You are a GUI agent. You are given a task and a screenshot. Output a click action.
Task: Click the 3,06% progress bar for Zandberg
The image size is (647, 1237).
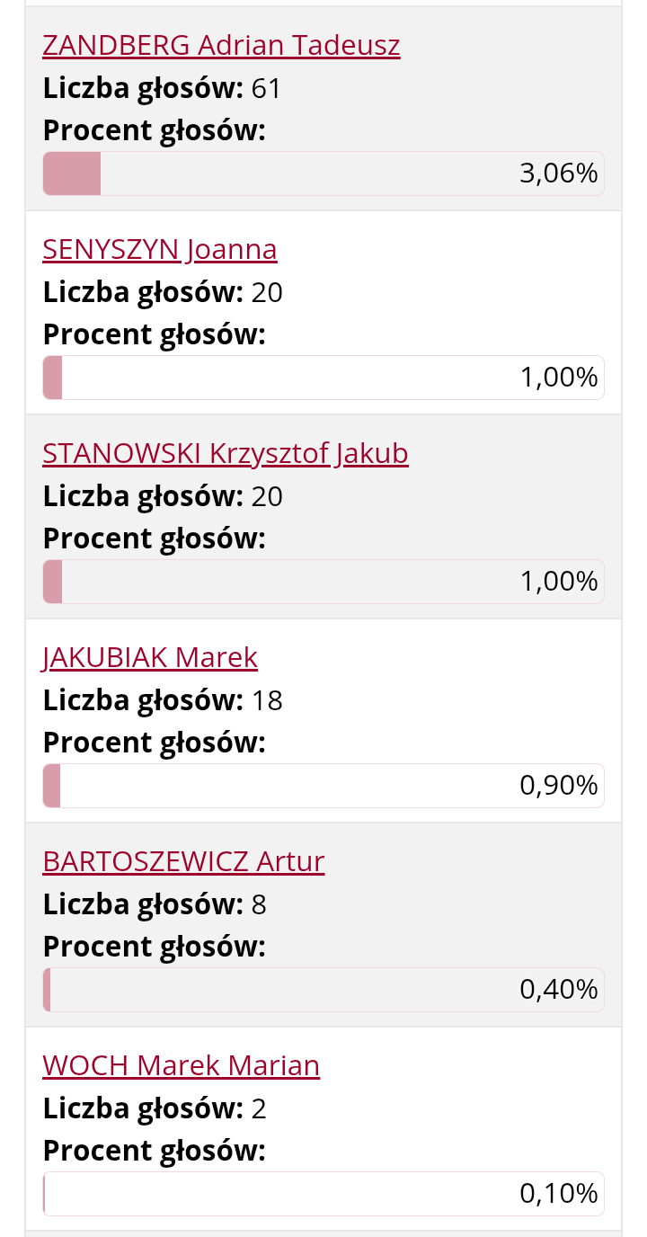click(x=323, y=174)
